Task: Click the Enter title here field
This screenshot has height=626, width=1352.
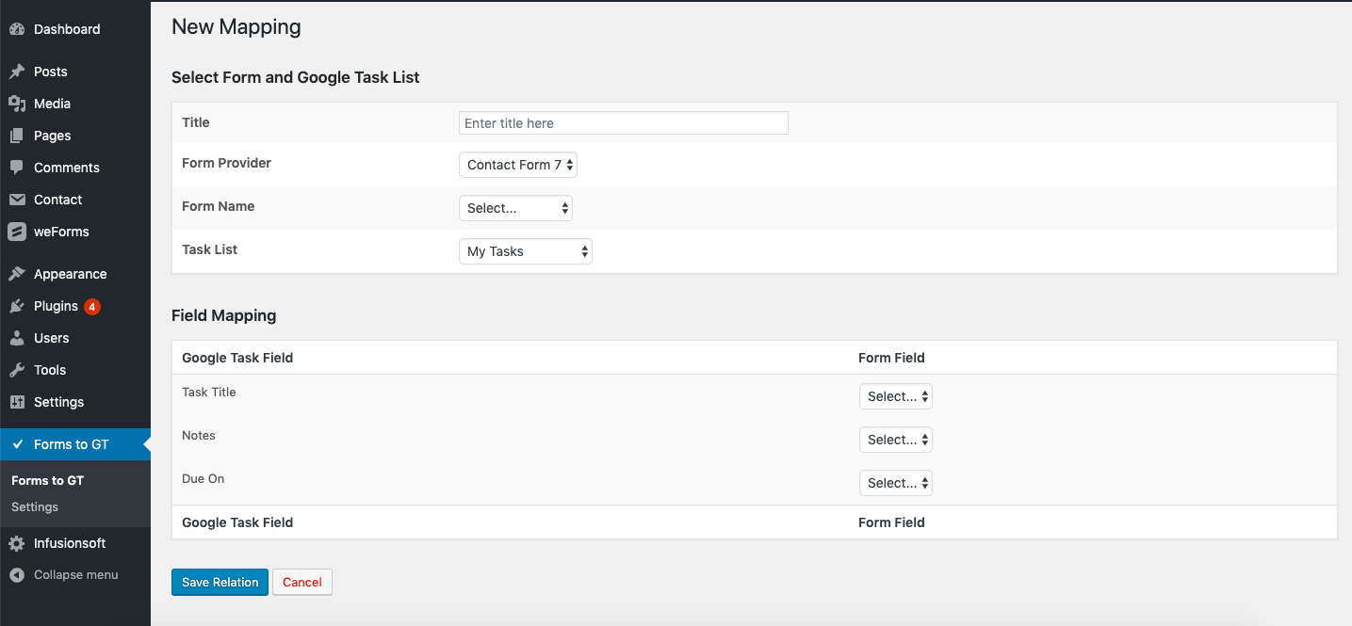Action: click(624, 123)
